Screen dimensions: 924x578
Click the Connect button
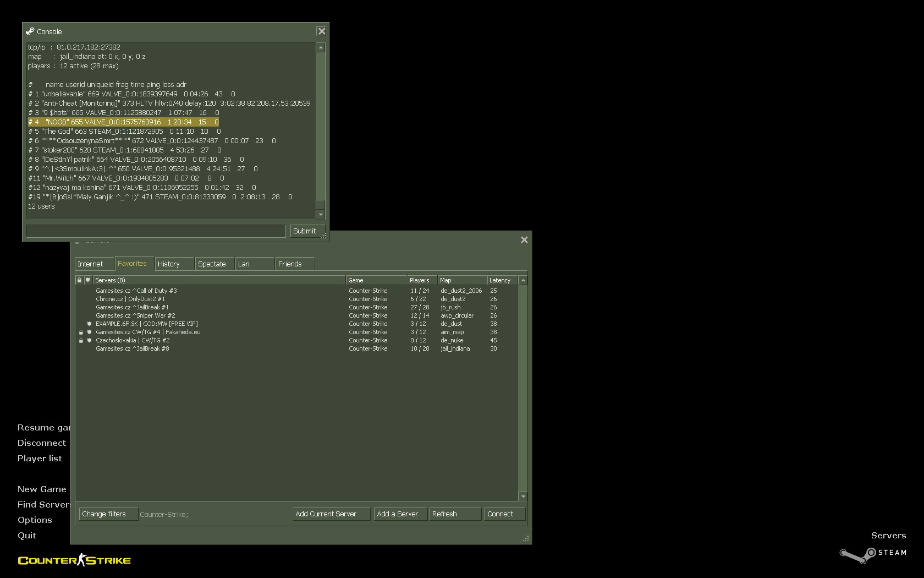(505, 514)
